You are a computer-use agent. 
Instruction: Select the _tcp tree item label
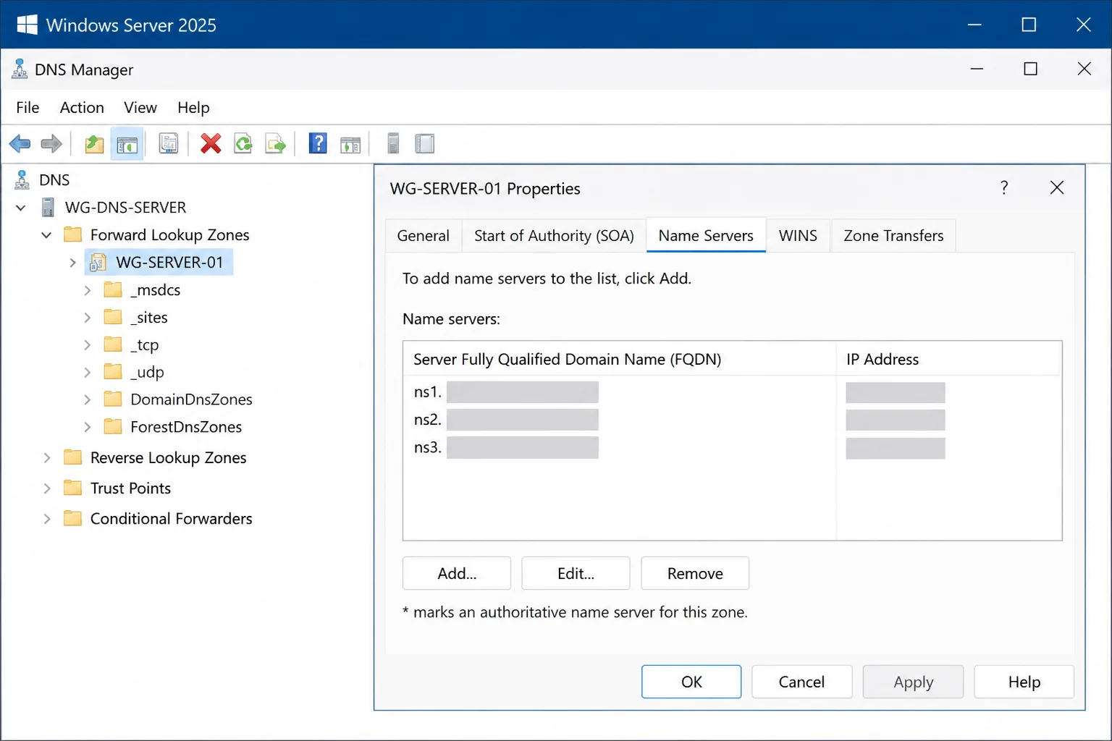144,345
